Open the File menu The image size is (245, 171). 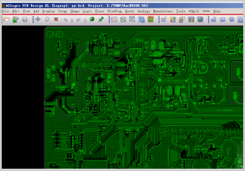pyautogui.click(x=5, y=11)
